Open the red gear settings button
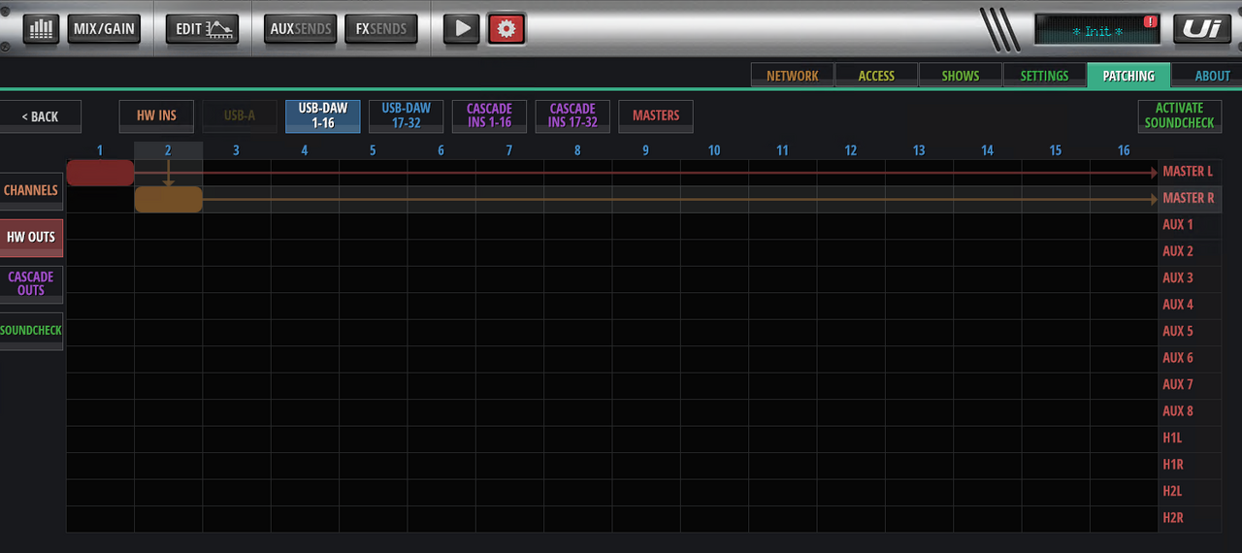Viewport: 1242px width, 553px height. [506, 28]
